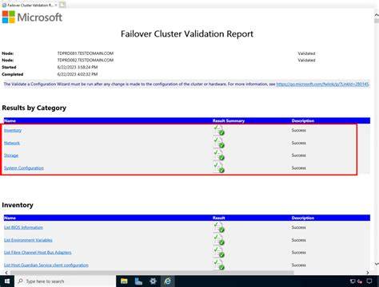Click the Failover Cluster Validation Report heading
379x287 pixels.
click(x=187, y=34)
